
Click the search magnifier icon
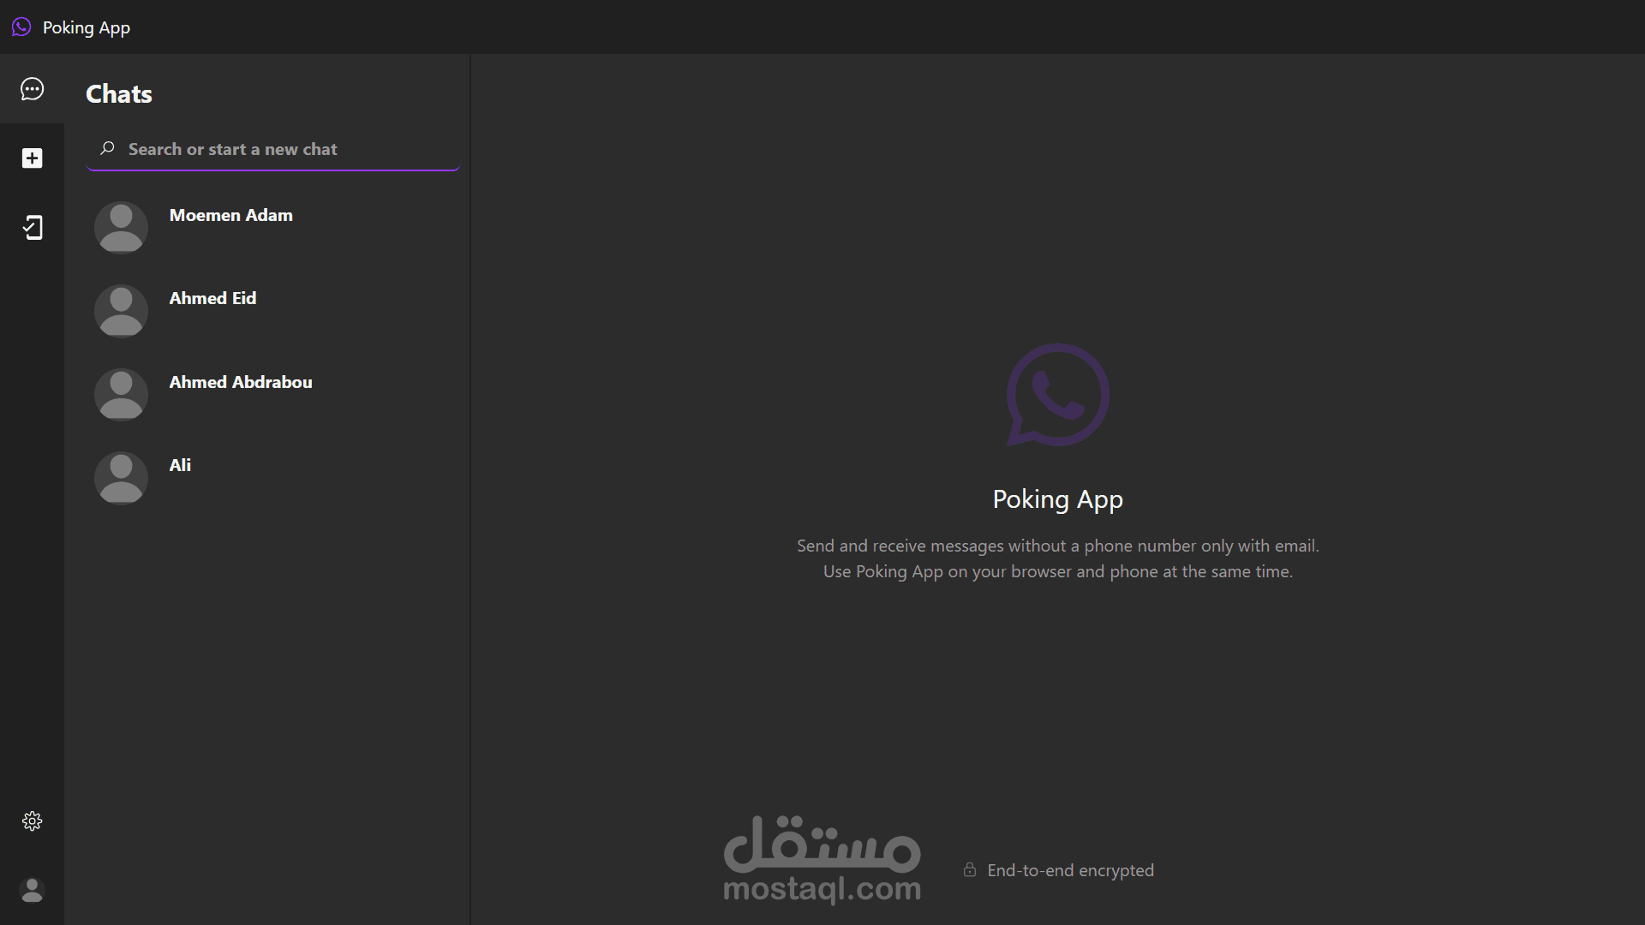[107, 148]
